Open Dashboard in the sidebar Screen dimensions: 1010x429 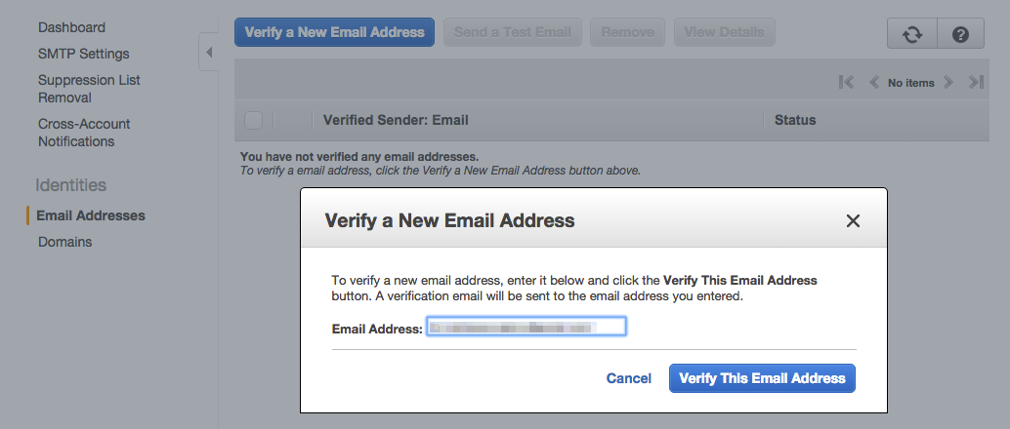click(71, 27)
